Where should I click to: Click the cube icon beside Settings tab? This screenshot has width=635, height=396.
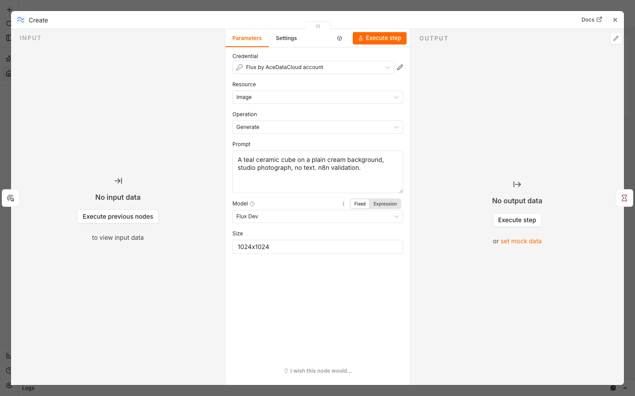click(x=340, y=38)
